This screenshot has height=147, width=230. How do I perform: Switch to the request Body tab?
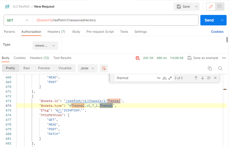(x=76, y=32)
